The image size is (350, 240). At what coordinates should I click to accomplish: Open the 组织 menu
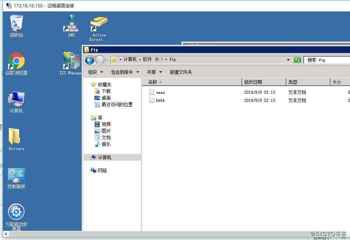coord(96,72)
